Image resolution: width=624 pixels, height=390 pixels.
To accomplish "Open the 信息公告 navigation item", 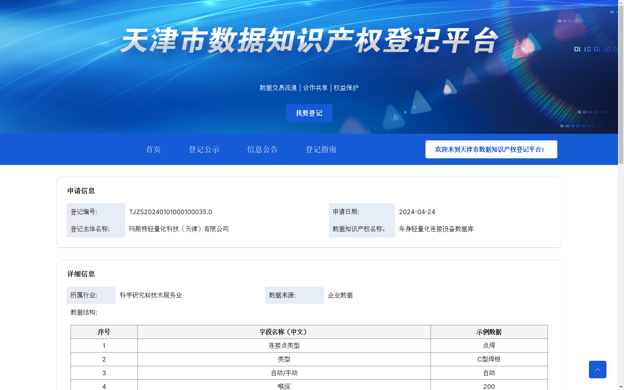I will (x=262, y=149).
